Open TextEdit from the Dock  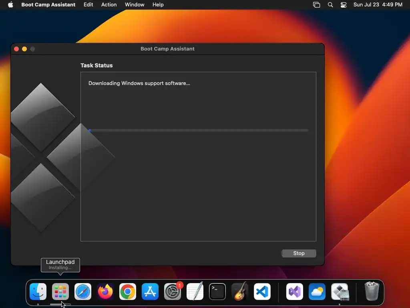click(x=195, y=292)
